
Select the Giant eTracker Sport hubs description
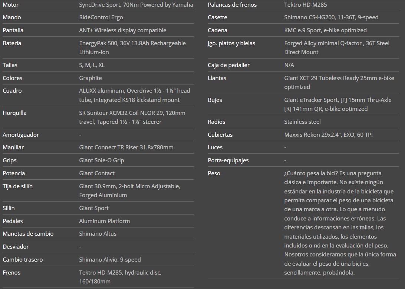(x=337, y=104)
